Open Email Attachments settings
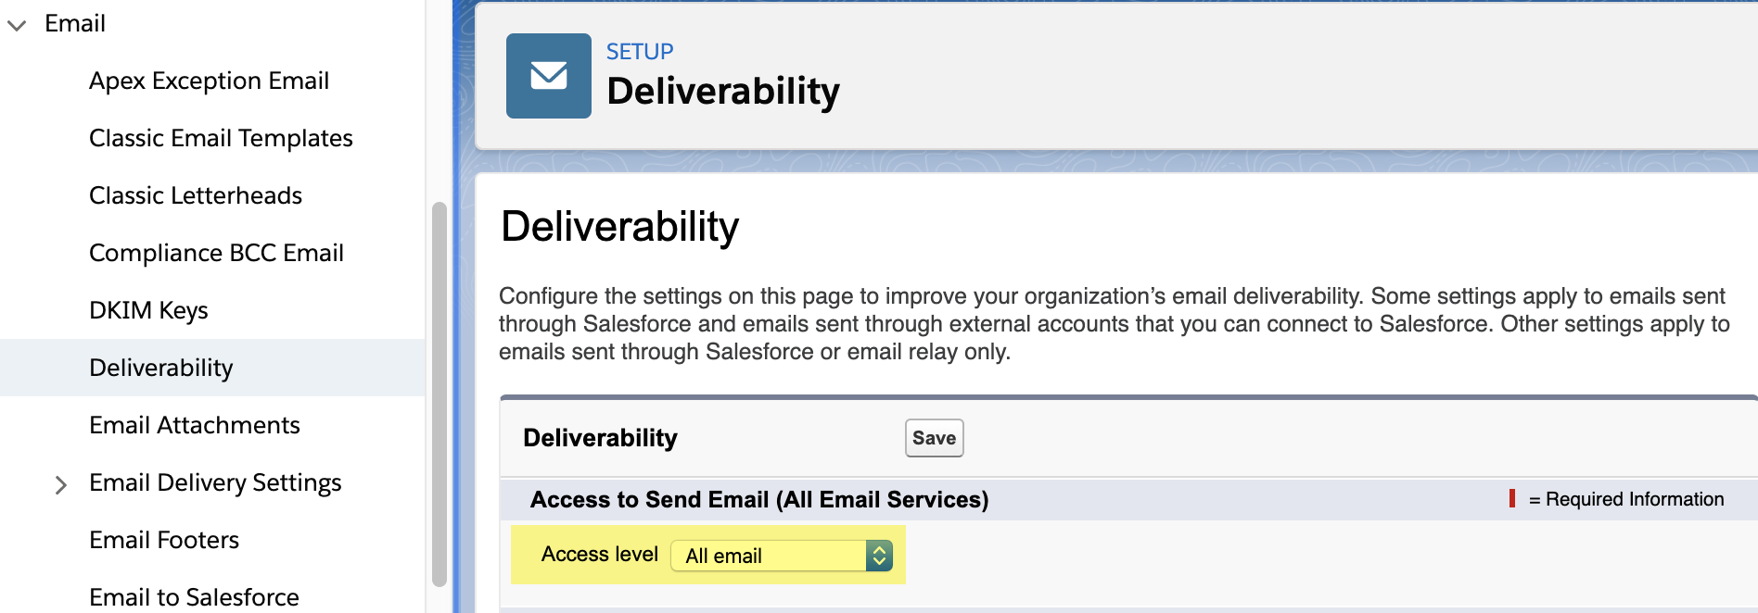 [x=195, y=425]
